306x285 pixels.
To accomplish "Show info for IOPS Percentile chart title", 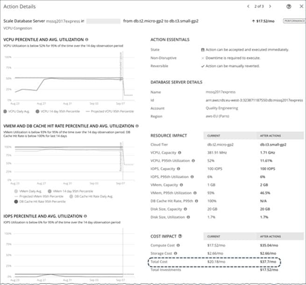I will tap(85, 216).
